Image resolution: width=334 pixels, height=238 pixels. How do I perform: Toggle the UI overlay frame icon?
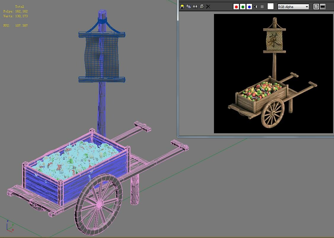(x=316, y=7)
